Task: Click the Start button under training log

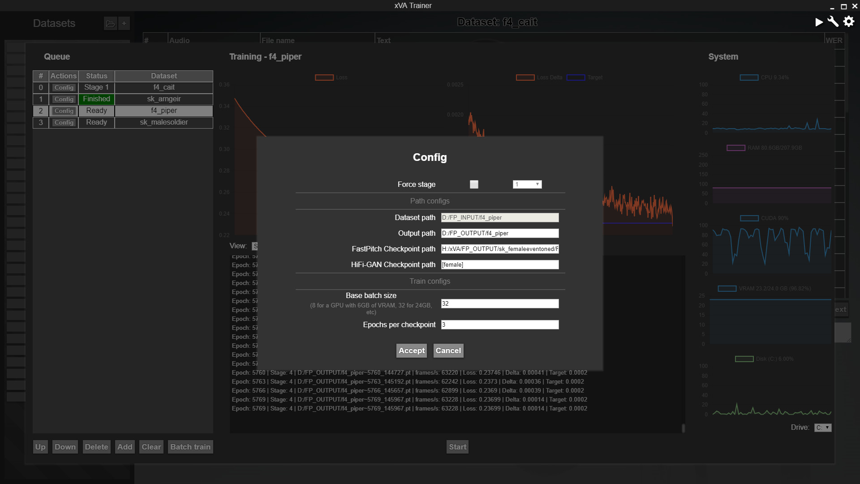Action: pos(457,446)
